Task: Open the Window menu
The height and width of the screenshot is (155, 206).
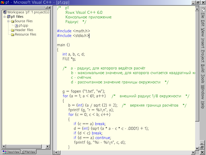Action: [x=203, y=92]
